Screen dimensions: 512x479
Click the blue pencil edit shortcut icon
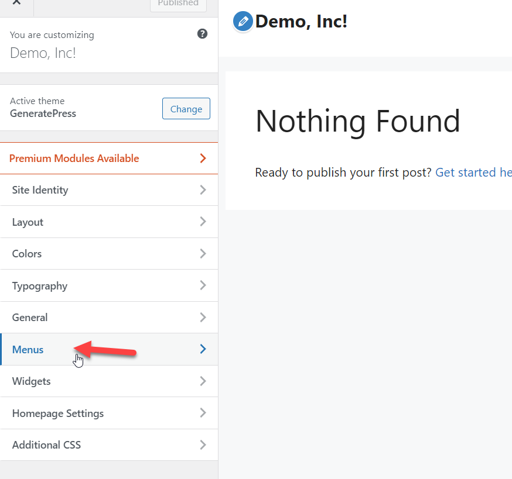[243, 22]
